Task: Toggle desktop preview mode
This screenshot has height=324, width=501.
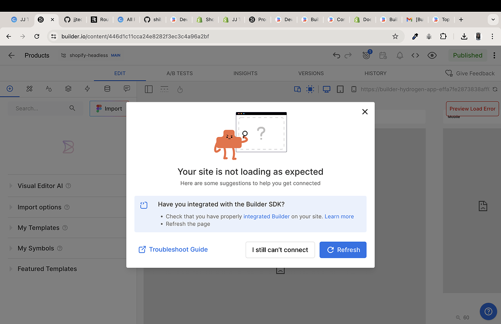Action: click(326, 90)
